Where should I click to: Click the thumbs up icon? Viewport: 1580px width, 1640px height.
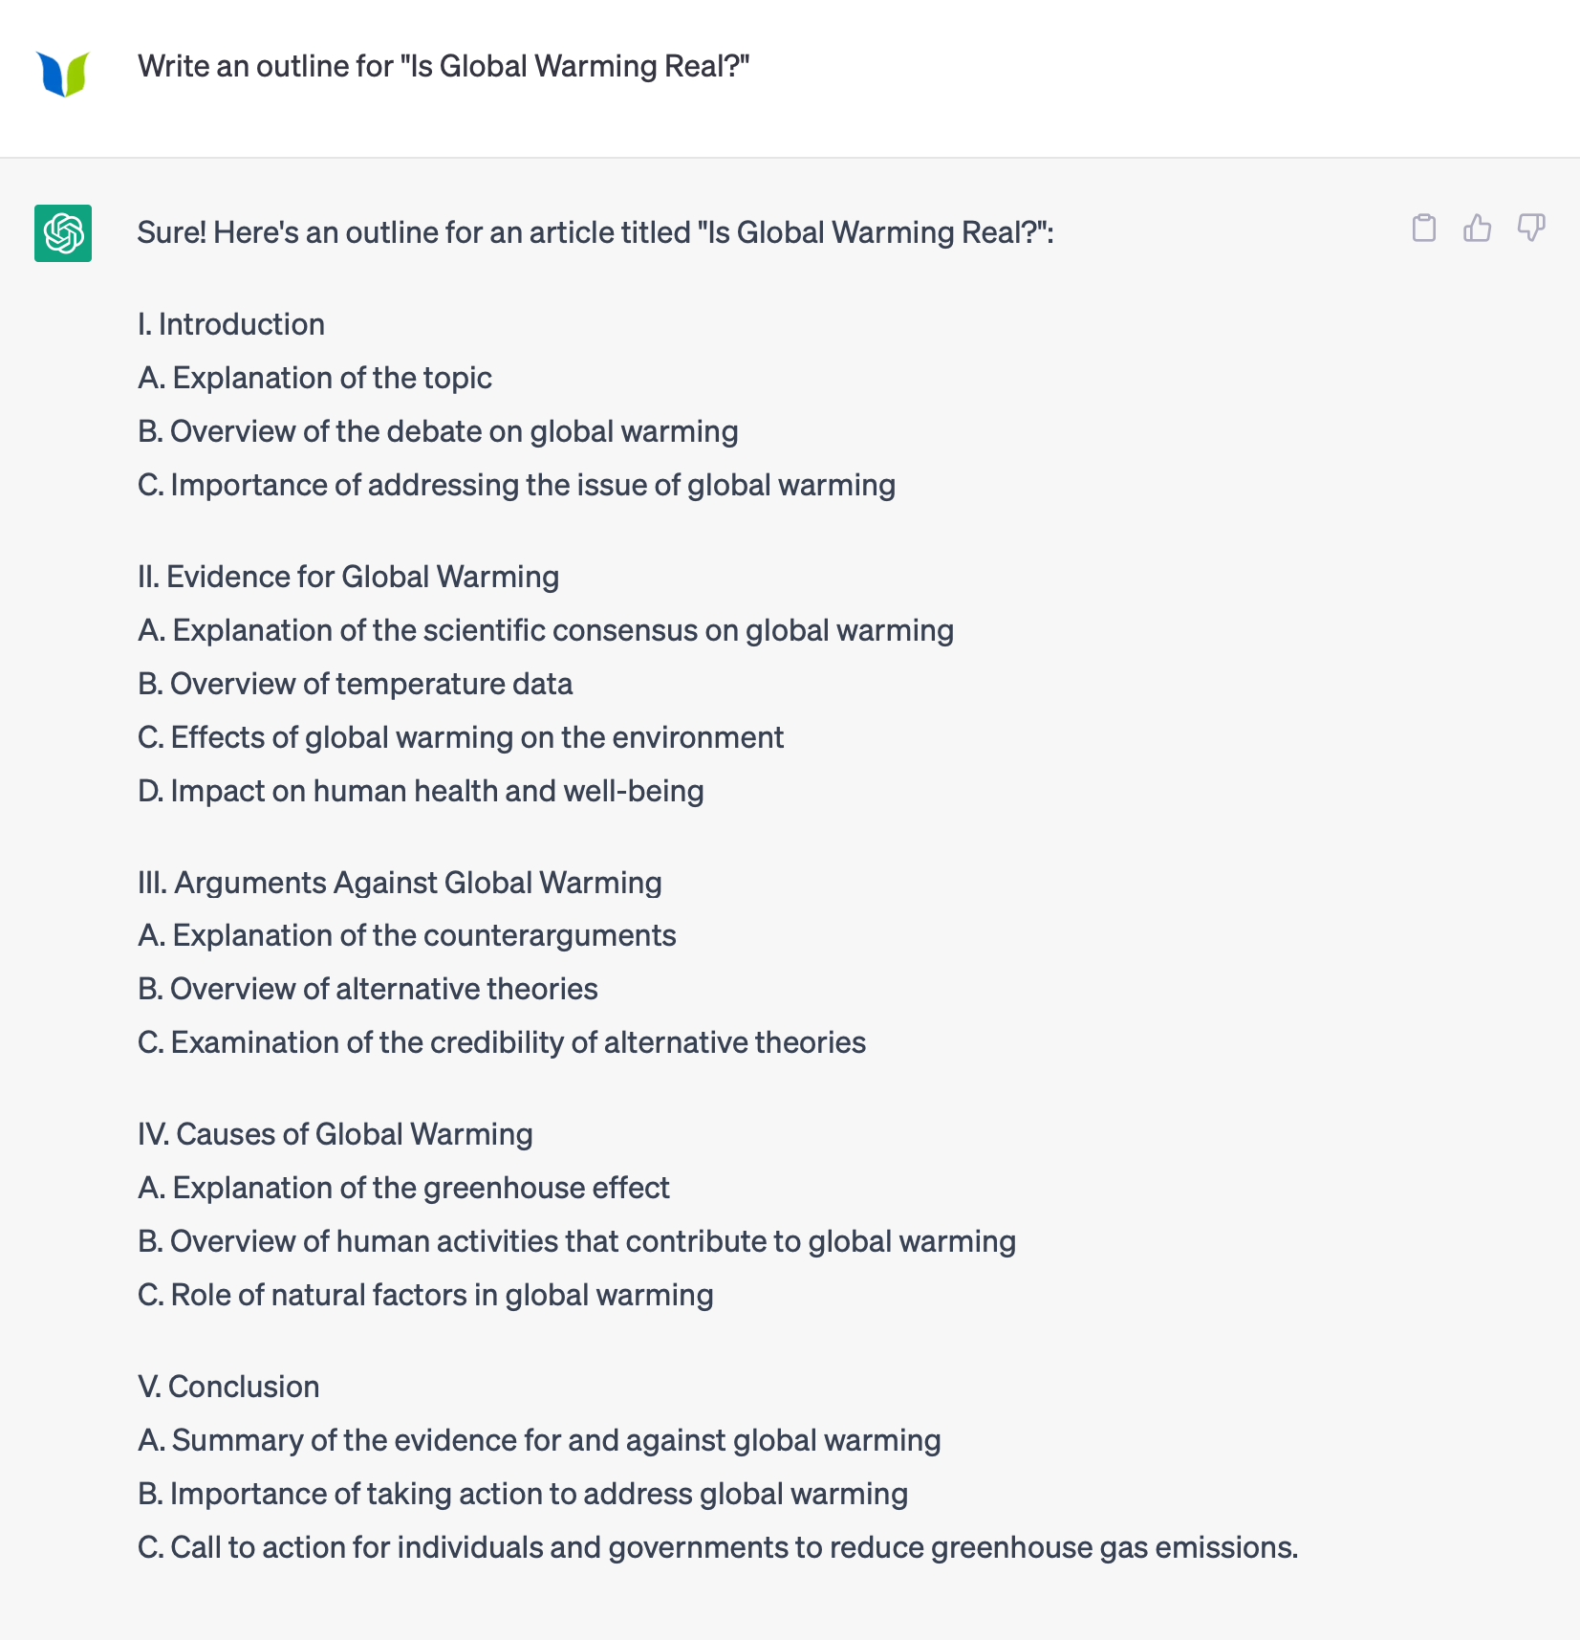[1477, 228]
